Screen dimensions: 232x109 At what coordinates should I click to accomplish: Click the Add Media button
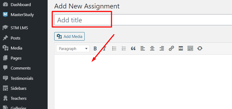(69, 36)
